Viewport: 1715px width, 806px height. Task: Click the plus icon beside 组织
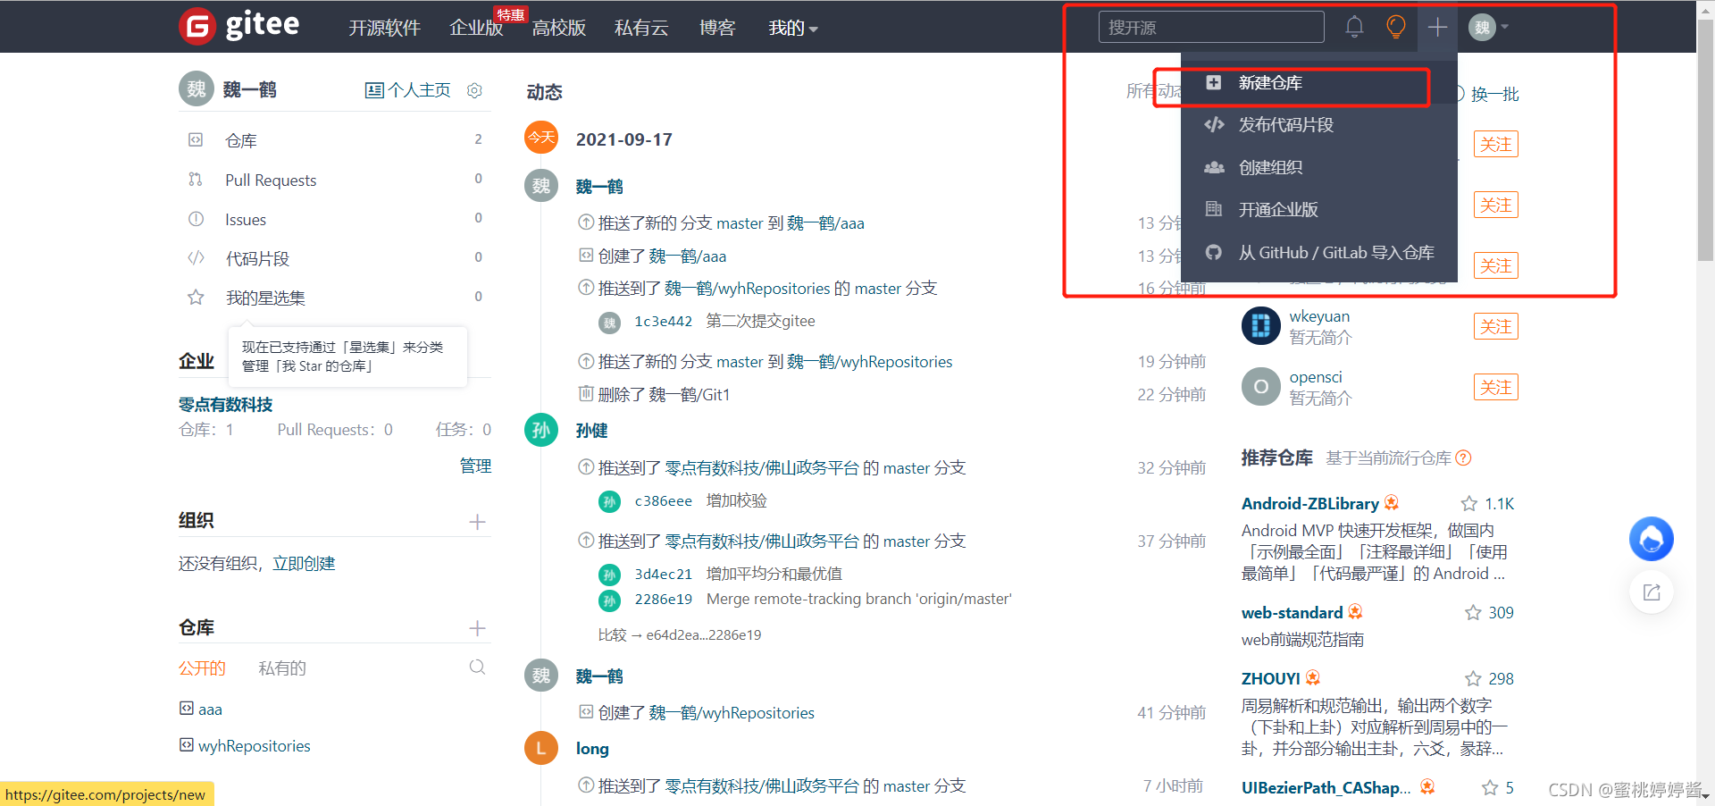478,522
